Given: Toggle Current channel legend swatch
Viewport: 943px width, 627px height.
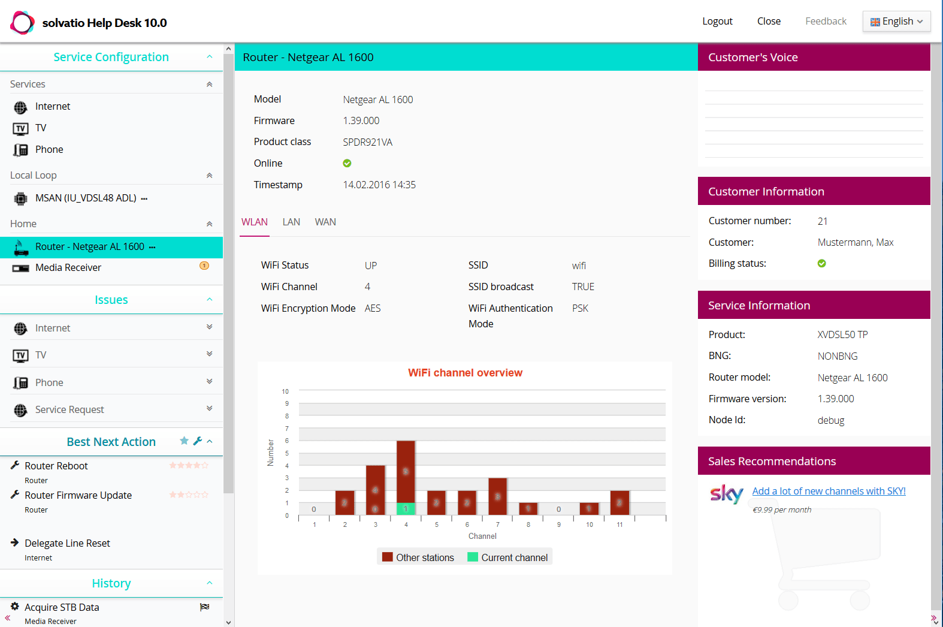Looking at the screenshot, I should tap(473, 557).
